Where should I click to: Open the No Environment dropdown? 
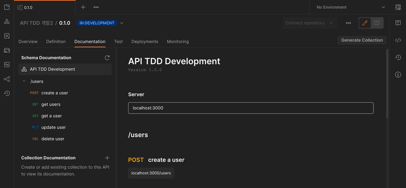click(351, 7)
